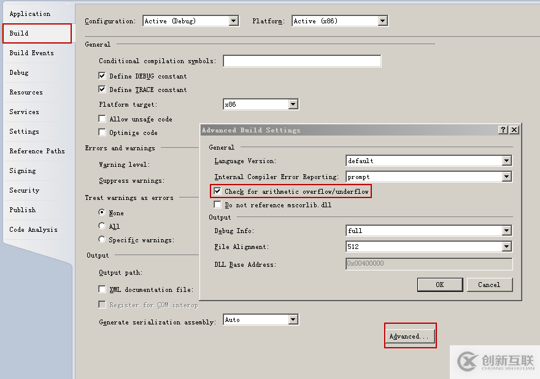The width and height of the screenshot is (540, 379).
Task: Toggle Define DEBUG constant checkbox
Action: 102,75
